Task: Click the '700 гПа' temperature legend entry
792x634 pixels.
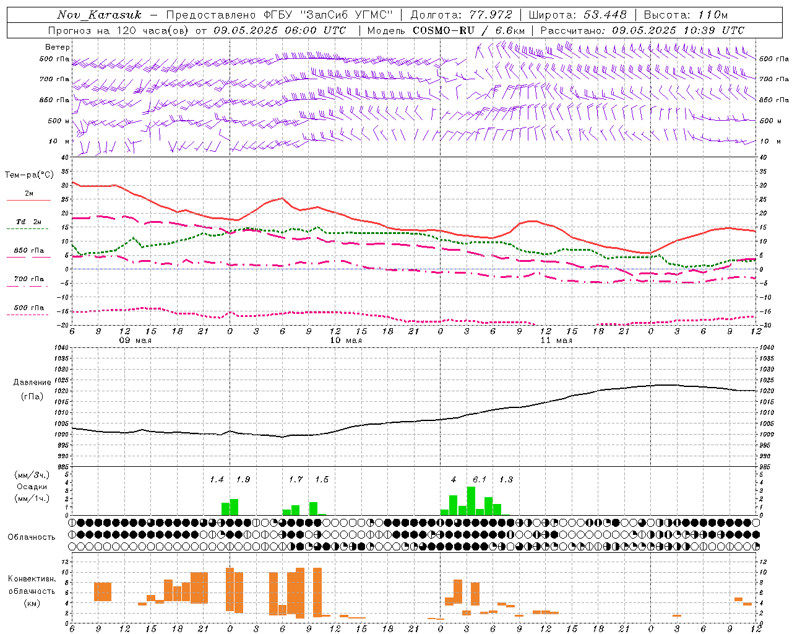Action: tap(29, 279)
